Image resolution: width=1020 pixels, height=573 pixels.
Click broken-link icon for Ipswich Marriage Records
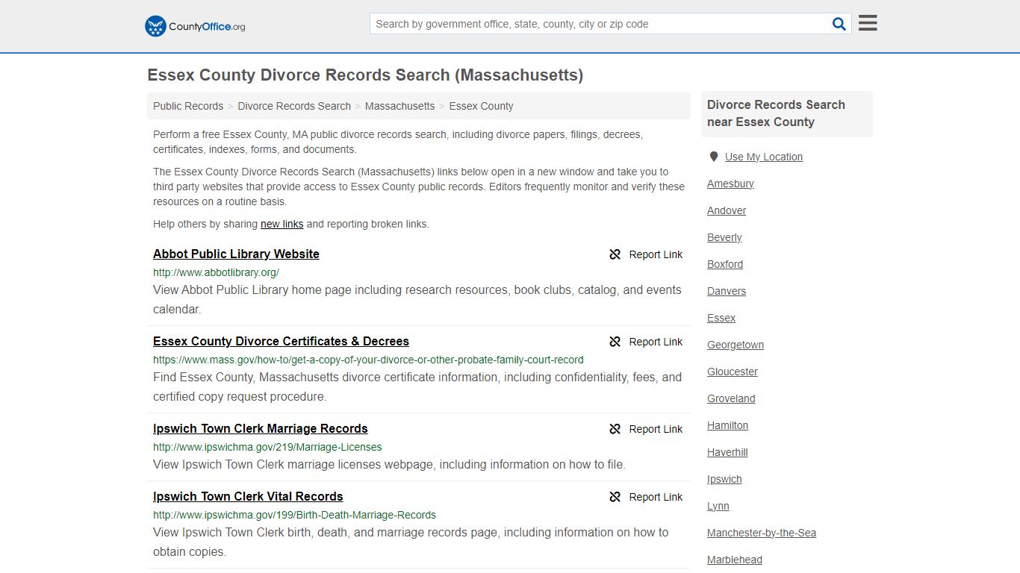615,429
